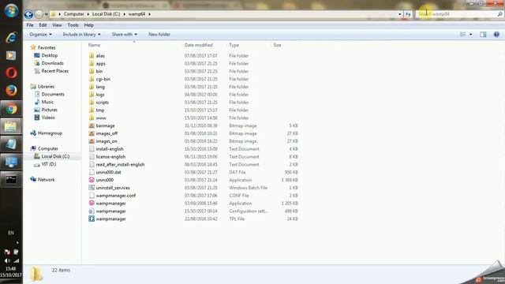Sort by the Type column header
The height and width of the screenshot is (284, 505).
(234, 45)
